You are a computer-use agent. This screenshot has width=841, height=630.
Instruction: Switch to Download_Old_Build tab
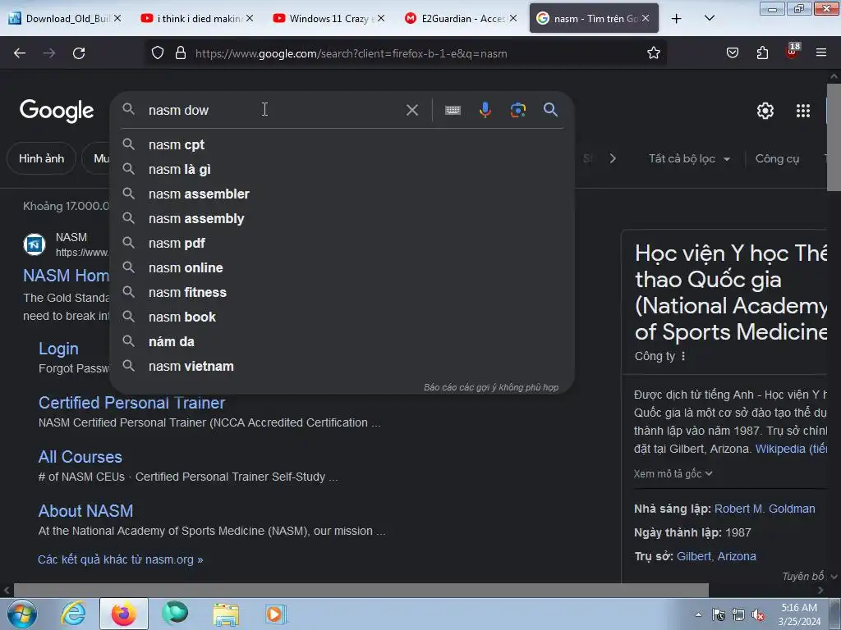coord(67,19)
